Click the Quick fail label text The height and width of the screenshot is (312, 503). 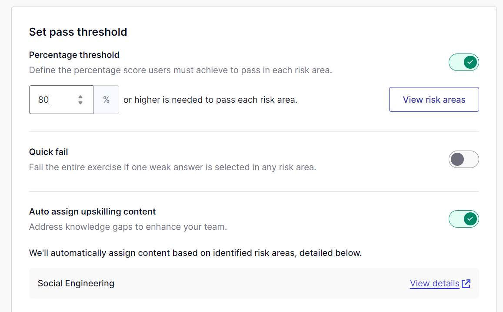tap(48, 152)
